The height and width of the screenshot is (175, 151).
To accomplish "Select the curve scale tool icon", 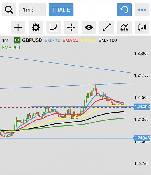I will tap(54, 27).
